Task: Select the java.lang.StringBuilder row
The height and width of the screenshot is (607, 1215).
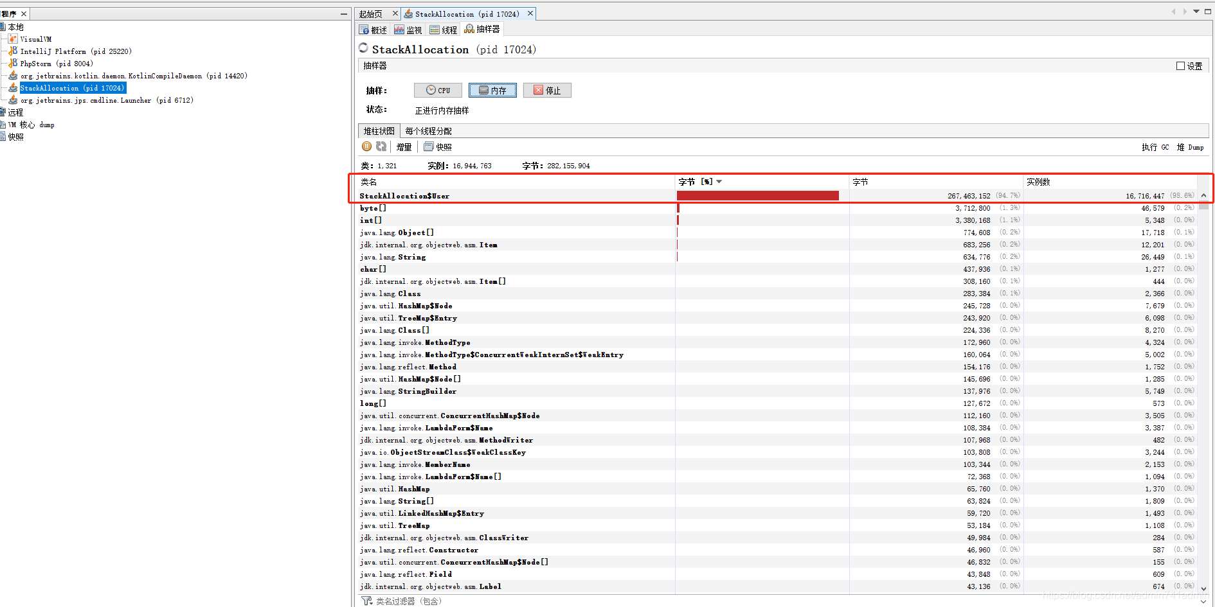Action: coord(777,391)
